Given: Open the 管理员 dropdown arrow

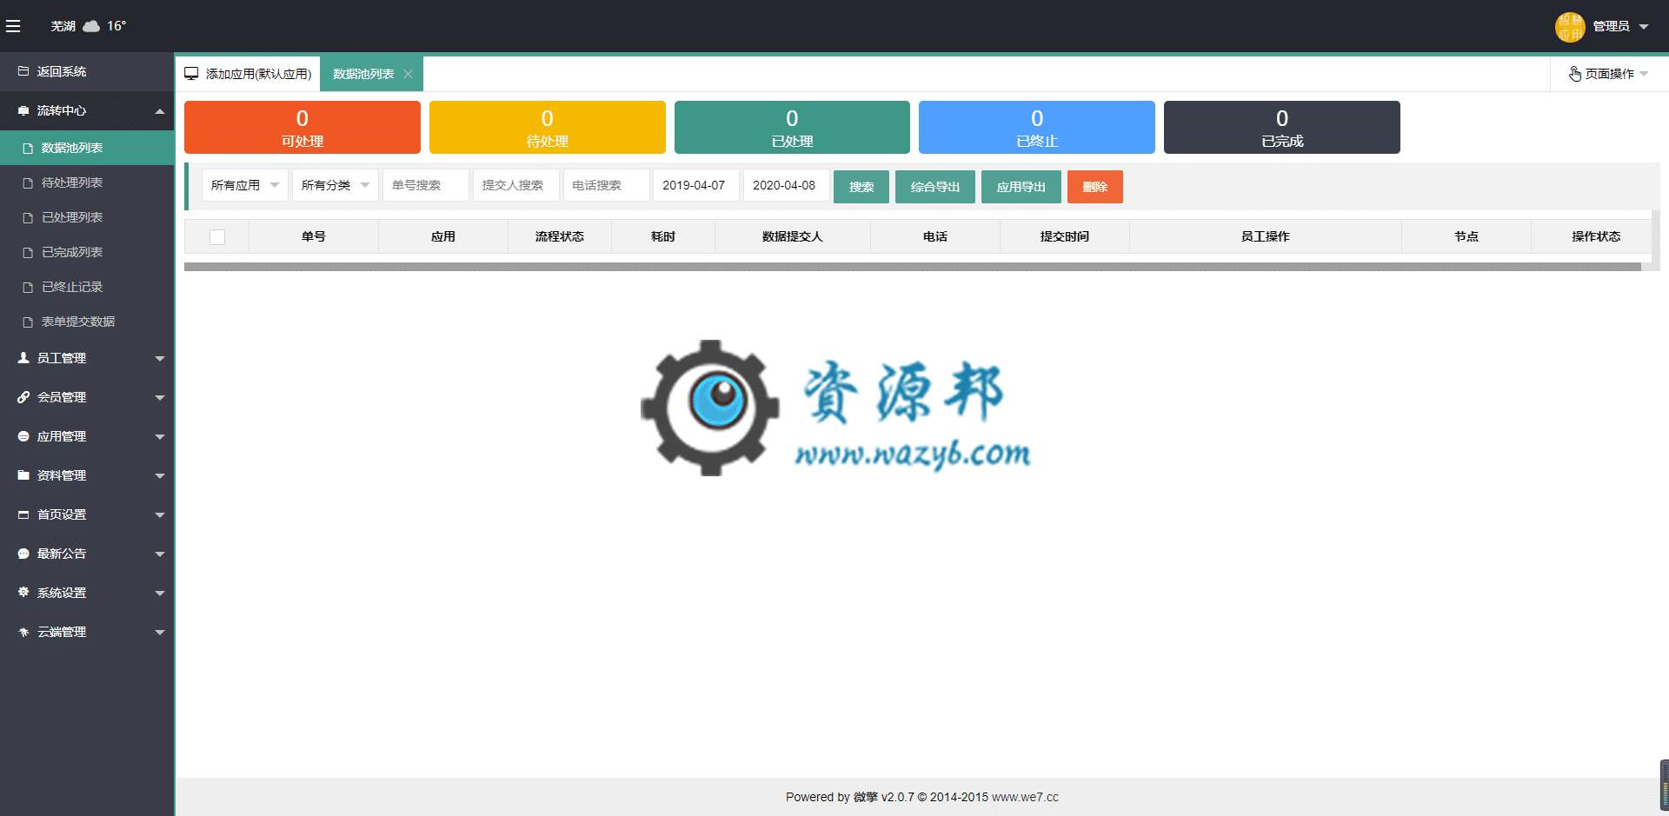Looking at the screenshot, I should (1644, 27).
